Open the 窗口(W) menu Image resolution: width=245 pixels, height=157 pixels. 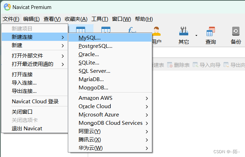(x=121, y=19)
